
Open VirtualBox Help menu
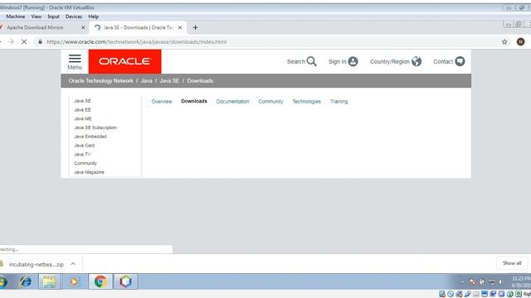[93, 17]
